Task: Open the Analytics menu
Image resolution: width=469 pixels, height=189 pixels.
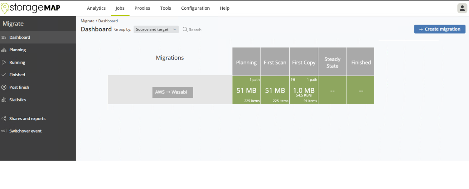Action: tap(96, 8)
